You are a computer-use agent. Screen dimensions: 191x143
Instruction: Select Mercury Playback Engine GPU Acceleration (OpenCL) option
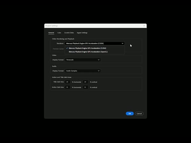[x=95, y=52]
